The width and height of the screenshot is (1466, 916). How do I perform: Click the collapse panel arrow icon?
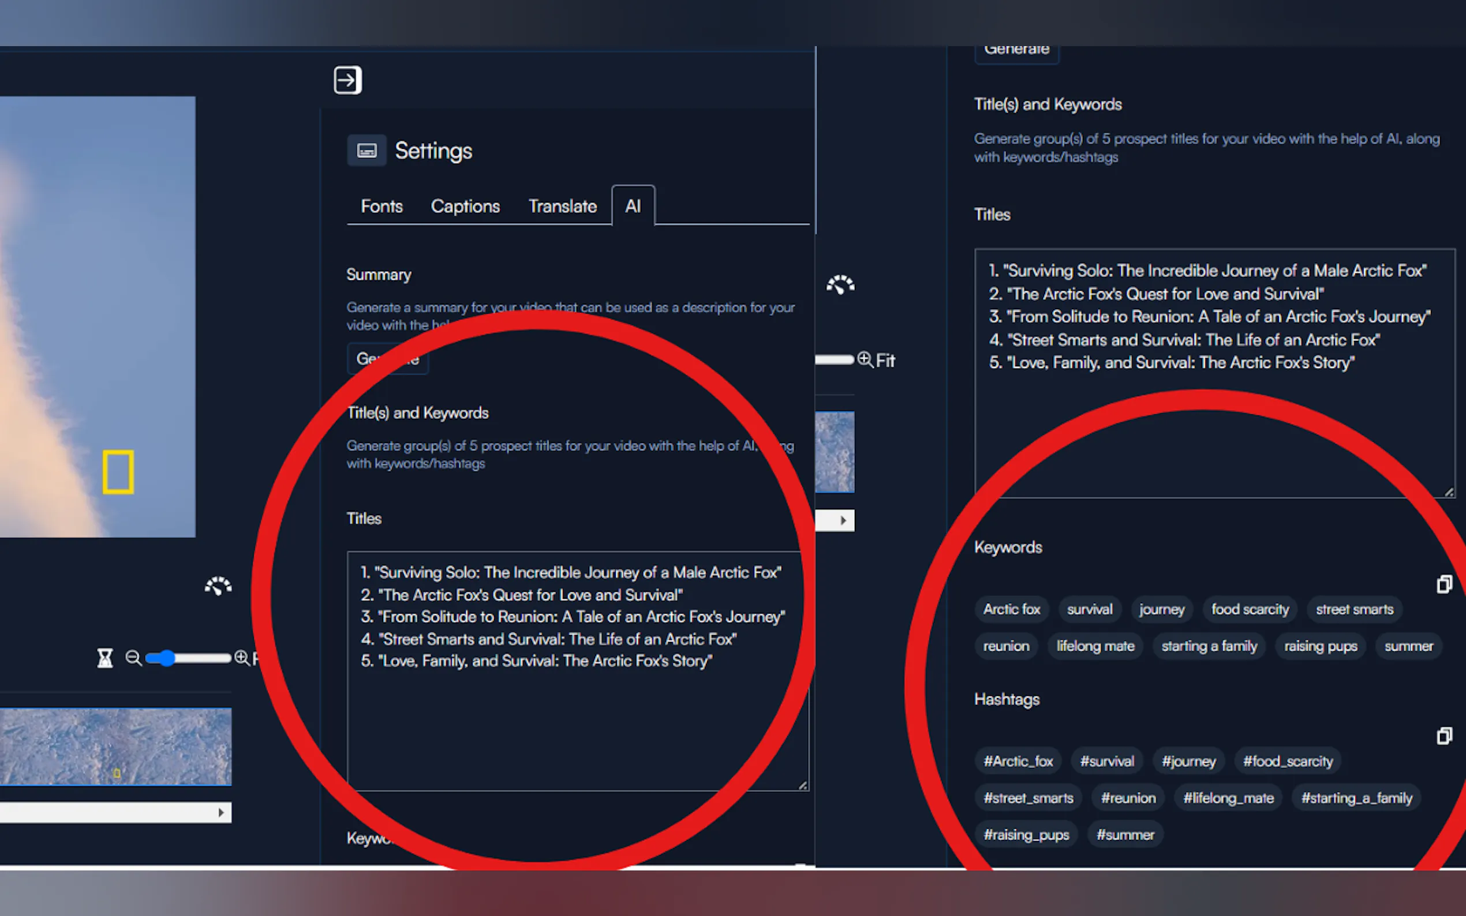347,80
